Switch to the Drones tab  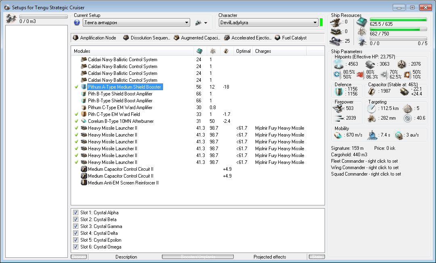[79, 257]
